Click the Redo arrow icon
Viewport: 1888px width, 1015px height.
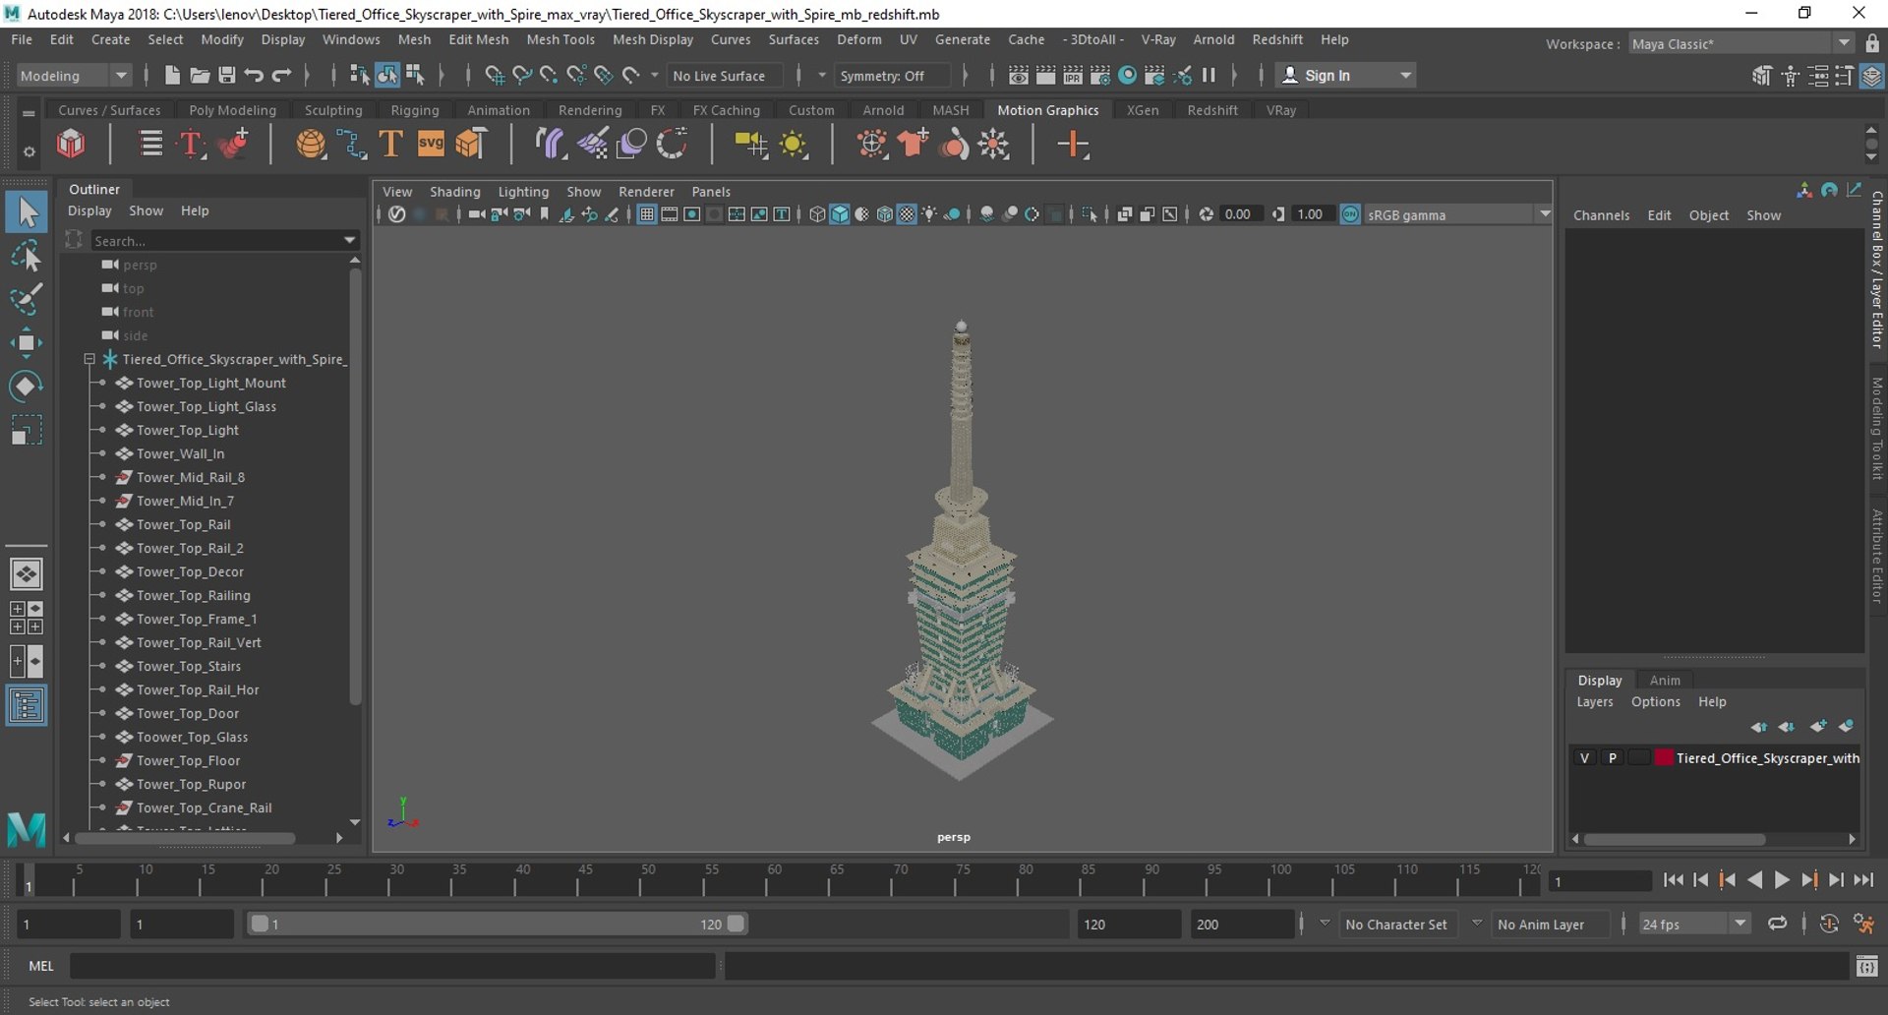[281, 76]
